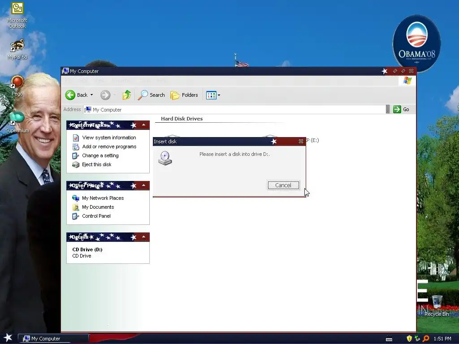The width and height of the screenshot is (459, 344).
Task: Click My Computer window title icon
Action: (x=65, y=71)
